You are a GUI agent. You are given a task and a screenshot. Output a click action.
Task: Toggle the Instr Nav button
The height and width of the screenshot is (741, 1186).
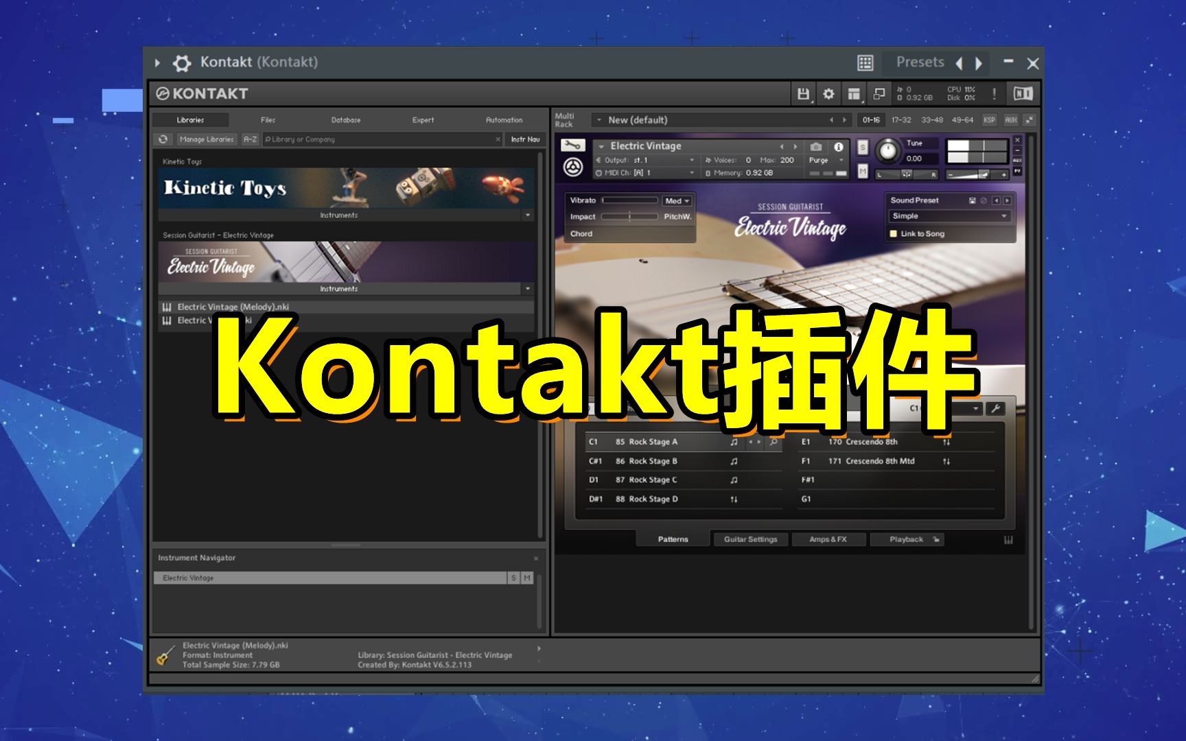coord(525,139)
